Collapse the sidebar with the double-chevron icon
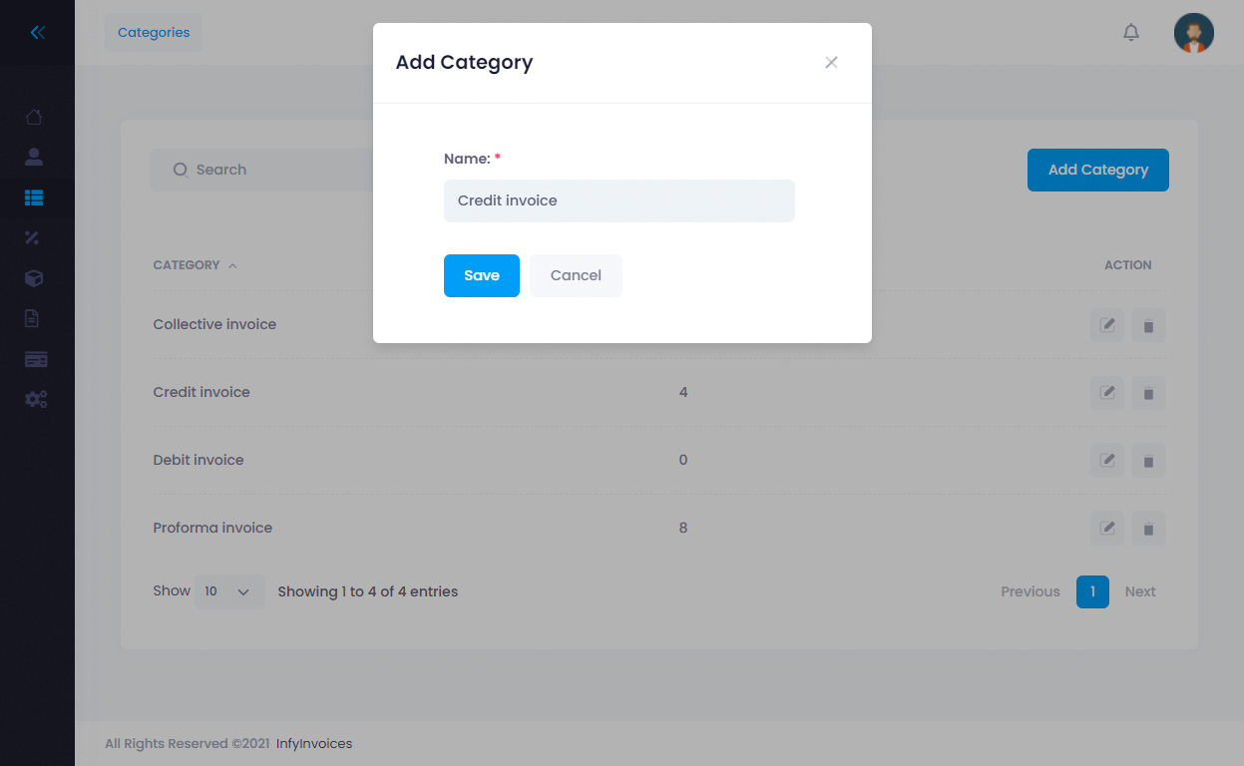This screenshot has height=766, width=1244. pos(37,32)
